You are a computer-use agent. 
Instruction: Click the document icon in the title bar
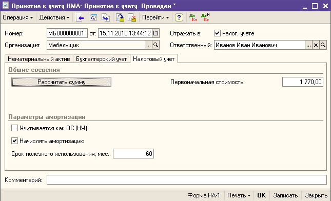click(x=6, y=6)
